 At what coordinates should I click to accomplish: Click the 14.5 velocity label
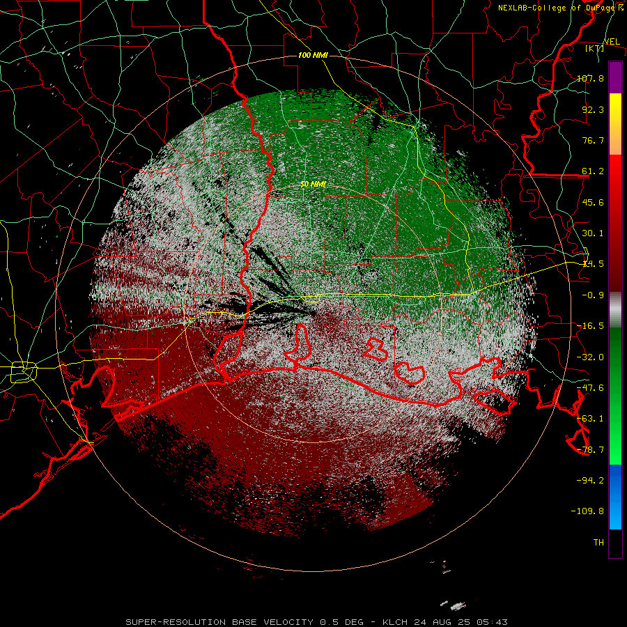[593, 264]
